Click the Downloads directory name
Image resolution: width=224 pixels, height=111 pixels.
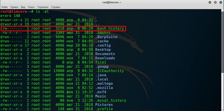click(105, 58)
